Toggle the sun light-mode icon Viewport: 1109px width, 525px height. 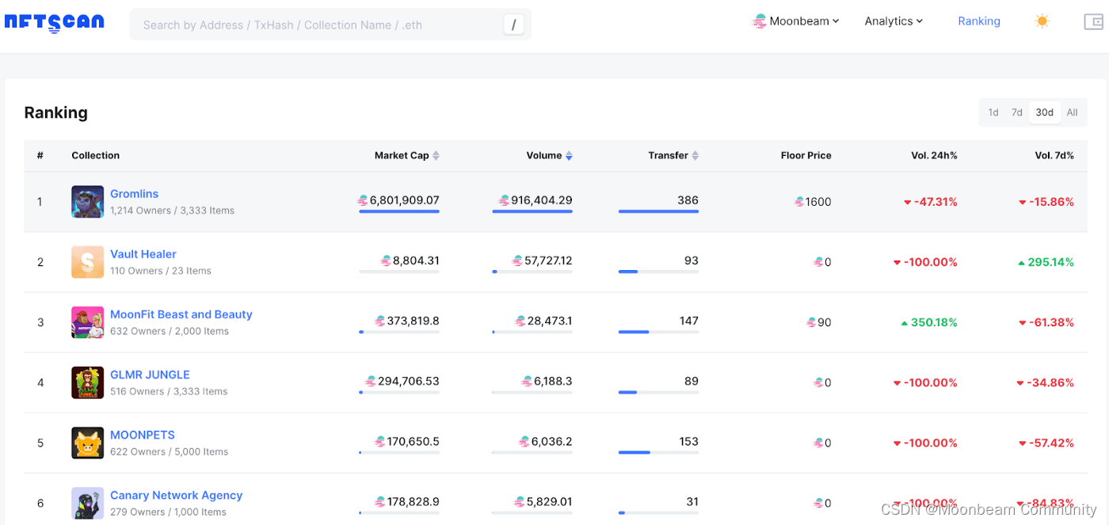[x=1042, y=21]
